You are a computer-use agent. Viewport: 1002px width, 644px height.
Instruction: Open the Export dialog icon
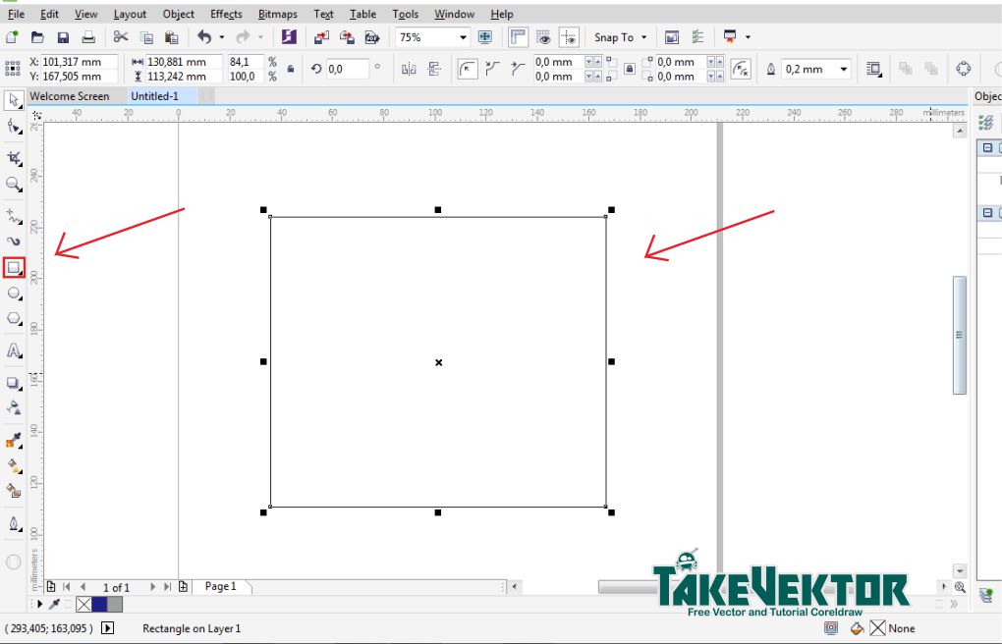pos(346,36)
